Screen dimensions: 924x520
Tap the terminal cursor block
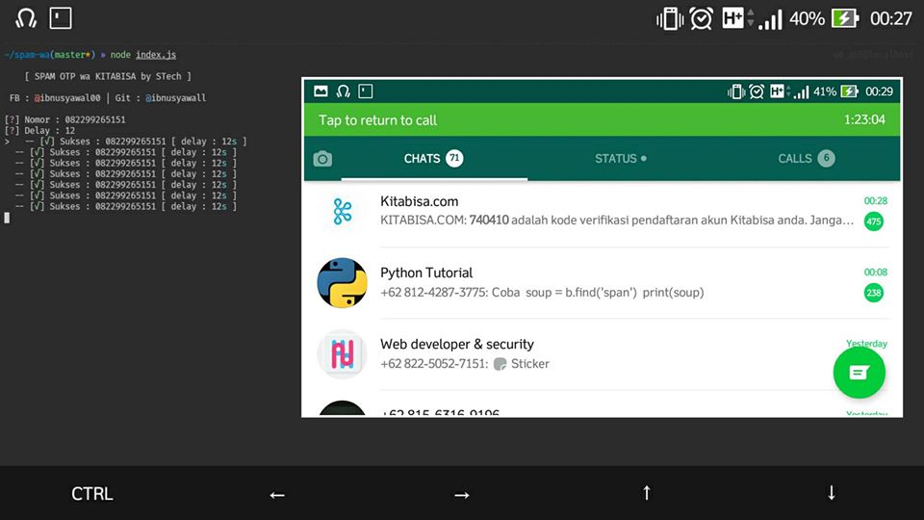(x=7, y=218)
